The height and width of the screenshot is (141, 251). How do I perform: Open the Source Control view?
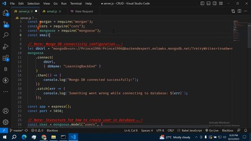(x=5, y=24)
